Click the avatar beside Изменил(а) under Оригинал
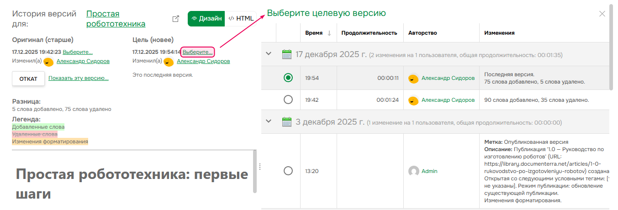Image resolution: width=618 pixels, height=210 pixels. 49,62
